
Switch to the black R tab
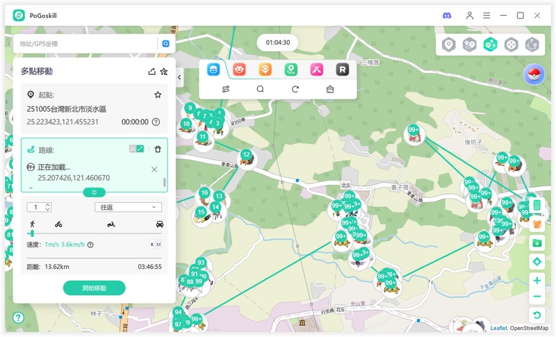342,69
